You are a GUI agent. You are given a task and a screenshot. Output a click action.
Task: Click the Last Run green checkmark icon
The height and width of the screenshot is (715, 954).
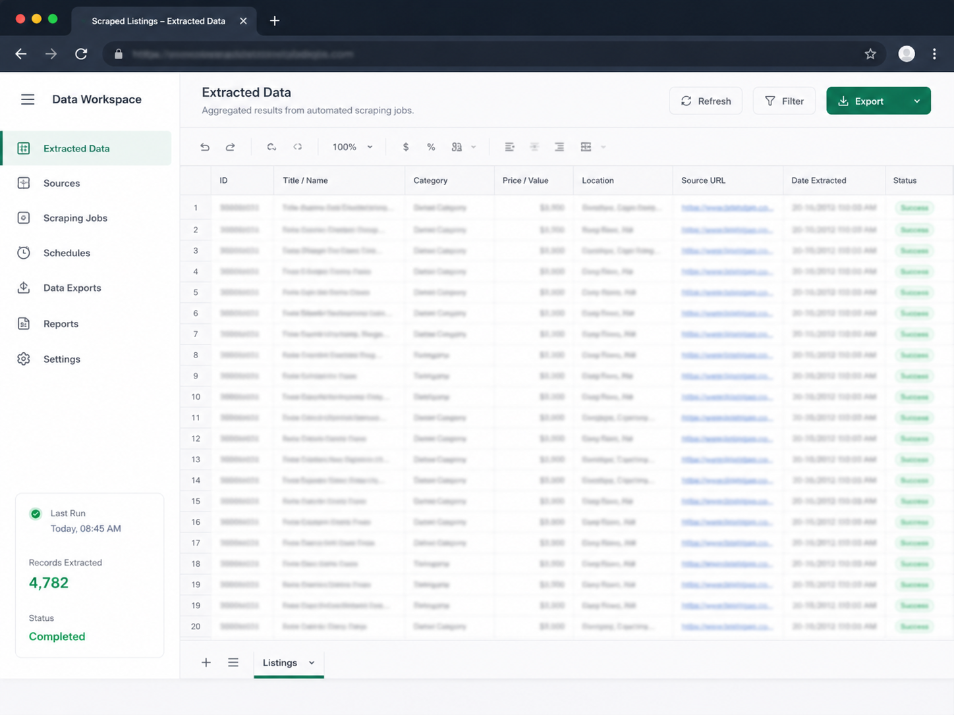(x=36, y=514)
